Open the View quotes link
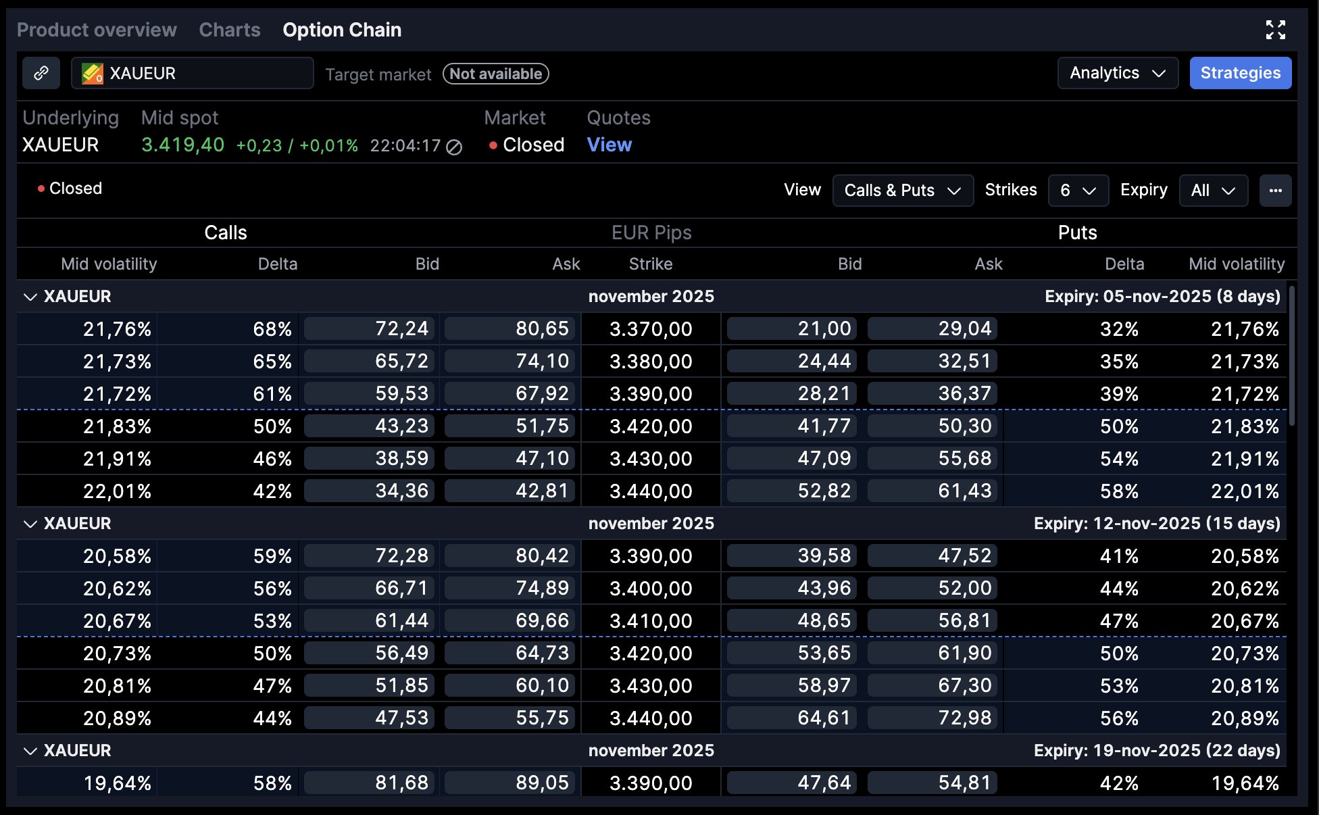The image size is (1319, 815). pyautogui.click(x=609, y=145)
